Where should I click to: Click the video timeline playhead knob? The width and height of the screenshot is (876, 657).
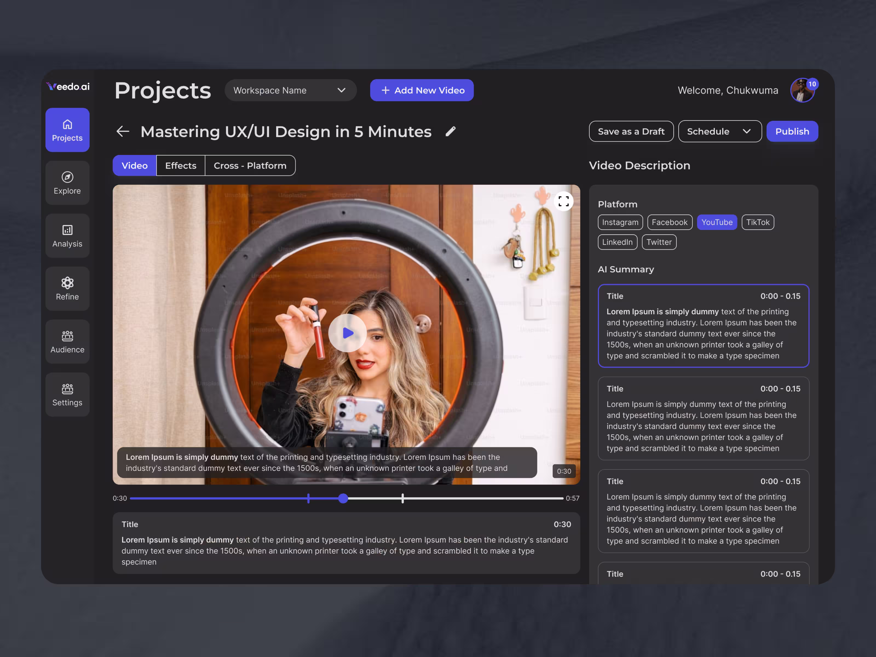[343, 498]
